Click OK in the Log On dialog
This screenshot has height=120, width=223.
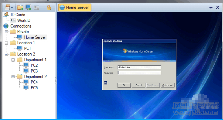(x=124, y=85)
